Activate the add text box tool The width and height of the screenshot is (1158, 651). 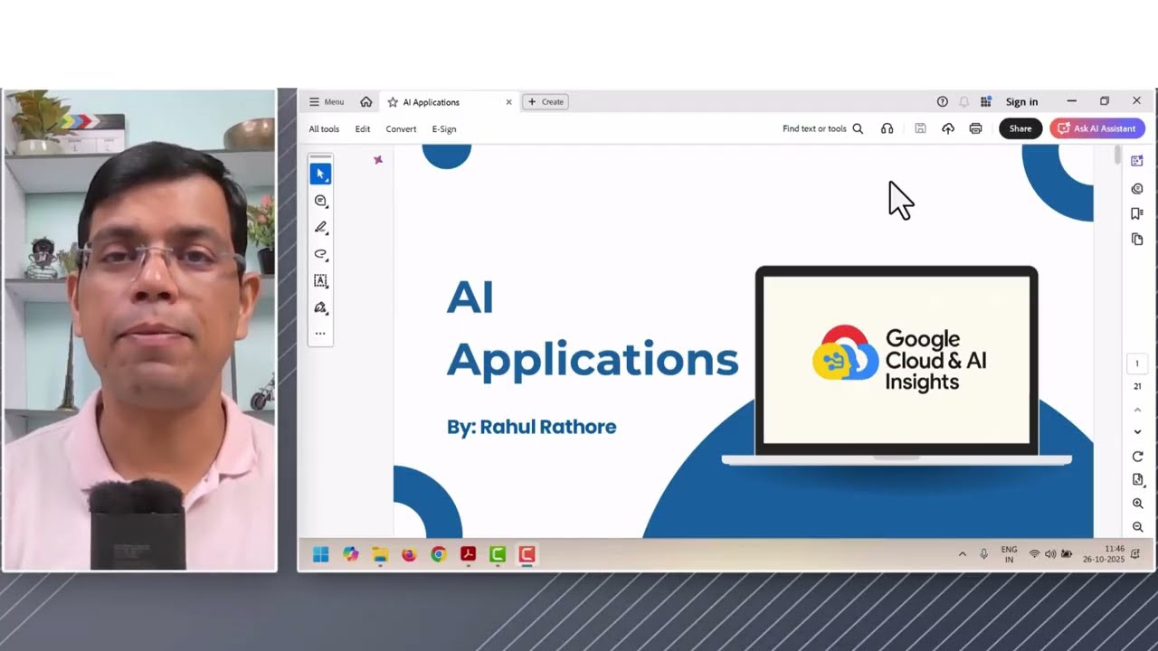(320, 281)
